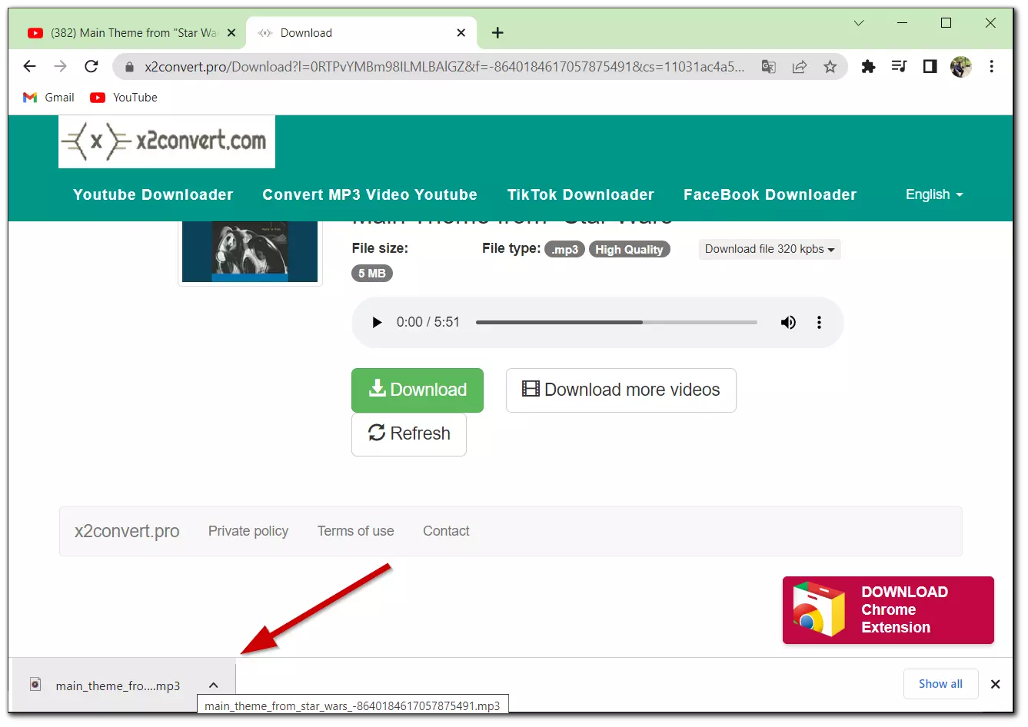This screenshot has height=727, width=1028.
Task: Open the tab search chevron
Action: [x=859, y=23]
